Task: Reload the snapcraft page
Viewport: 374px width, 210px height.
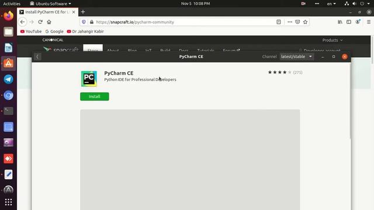Action: click(x=40, y=22)
